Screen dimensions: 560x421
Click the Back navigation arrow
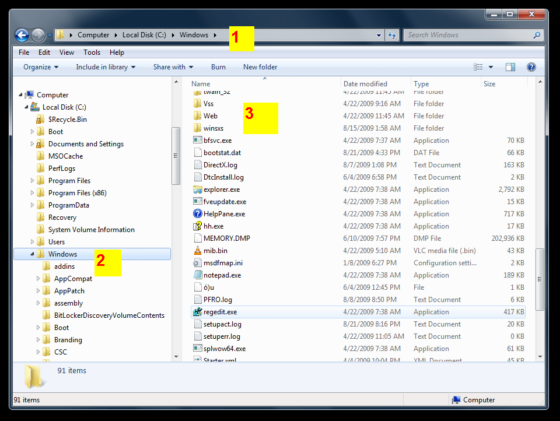point(22,35)
